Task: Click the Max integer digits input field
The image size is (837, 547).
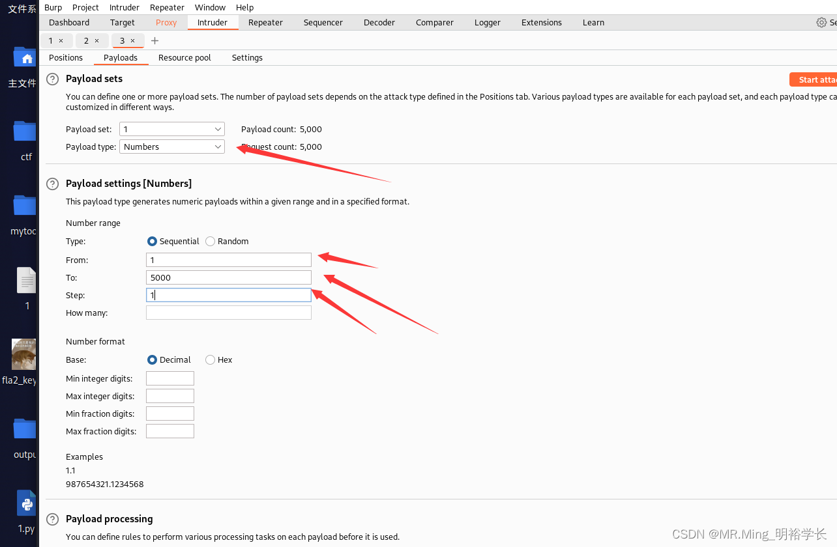Action: click(169, 395)
